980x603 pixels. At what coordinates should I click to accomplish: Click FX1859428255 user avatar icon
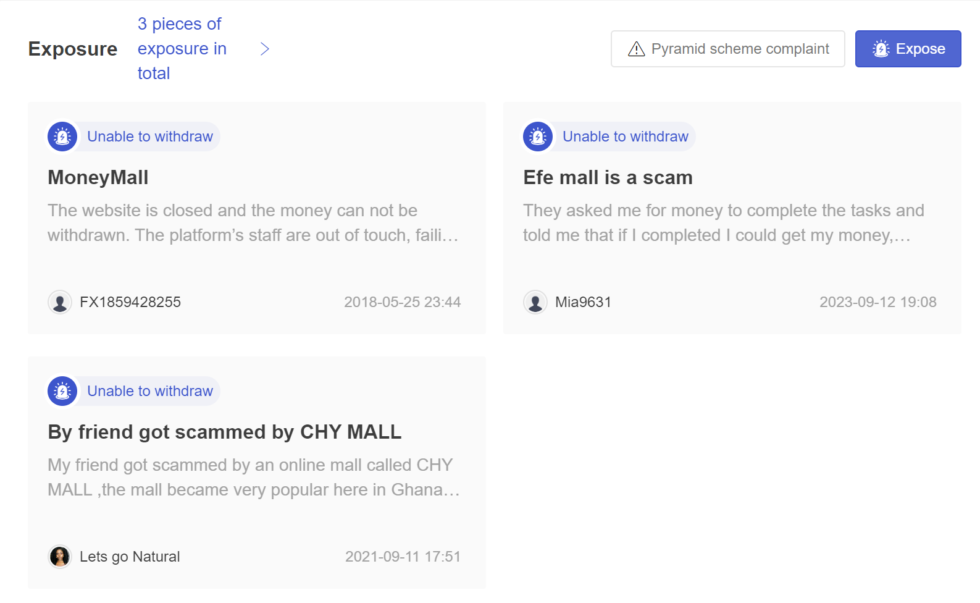pyautogui.click(x=60, y=302)
